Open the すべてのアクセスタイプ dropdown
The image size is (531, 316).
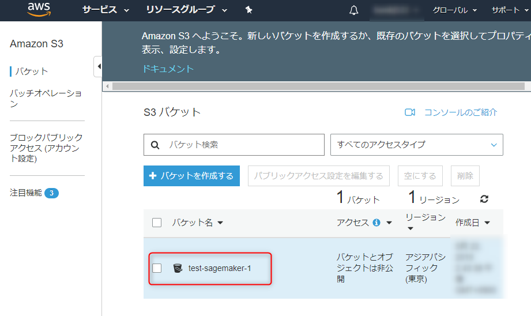click(x=416, y=145)
